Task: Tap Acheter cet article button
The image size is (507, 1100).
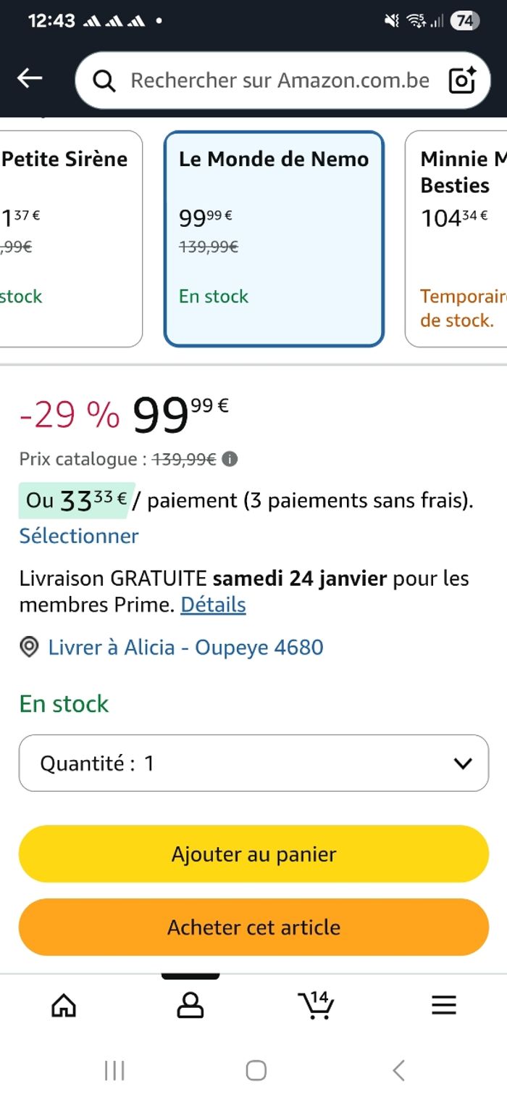Action: (253, 927)
